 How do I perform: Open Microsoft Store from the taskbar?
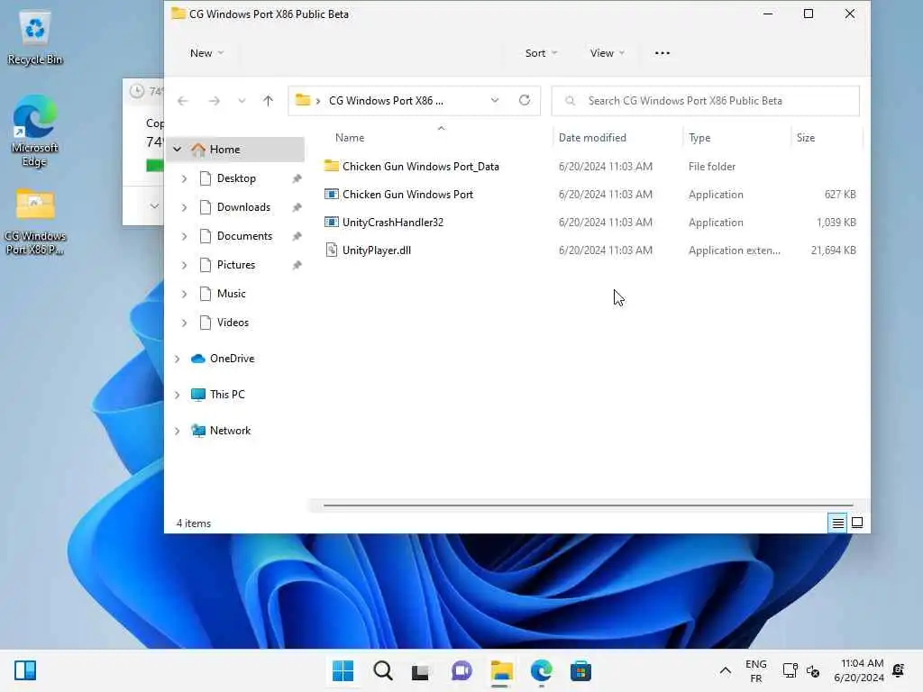[x=580, y=670]
